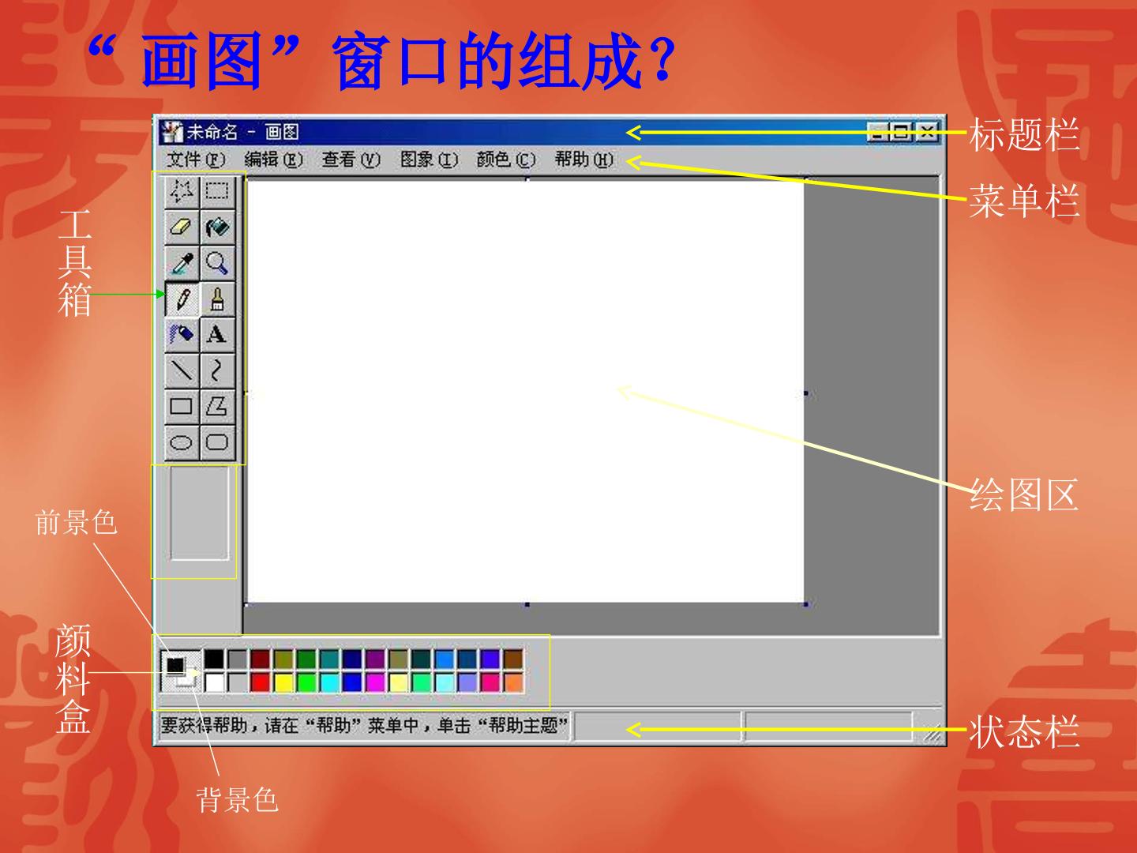Activate the Magnifier tool
Screen dimensions: 1137x853
click(217, 263)
